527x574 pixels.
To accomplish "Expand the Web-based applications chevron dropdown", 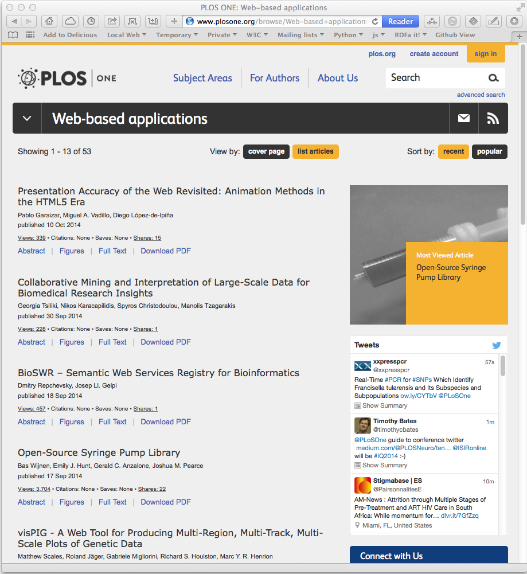I will coord(27,118).
